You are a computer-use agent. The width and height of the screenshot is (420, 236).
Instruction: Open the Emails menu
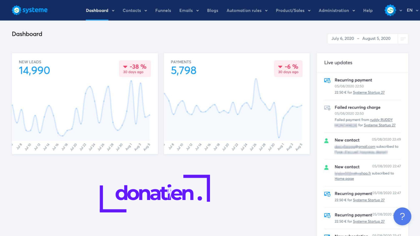point(186,11)
